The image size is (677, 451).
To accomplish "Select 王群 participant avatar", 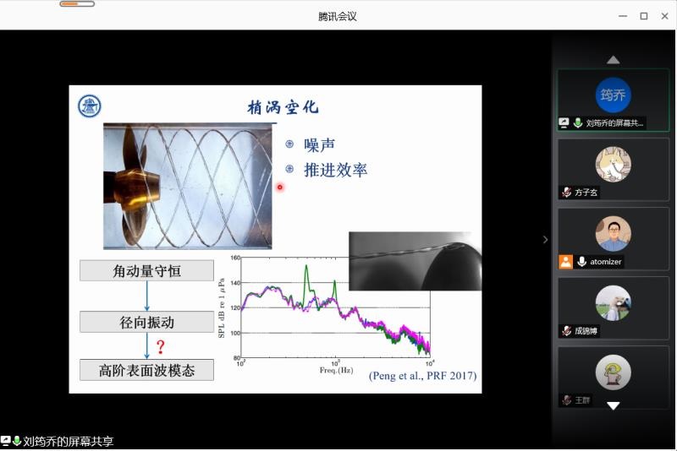I will (x=613, y=372).
